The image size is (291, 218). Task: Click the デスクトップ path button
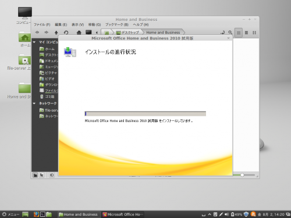click(x=128, y=33)
